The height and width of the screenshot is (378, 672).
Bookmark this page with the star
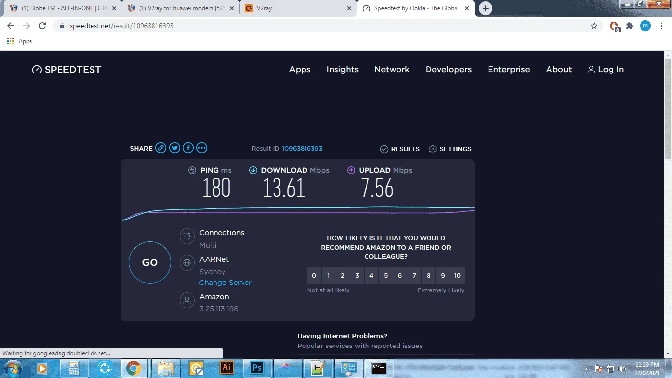click(x=594, y=26)
